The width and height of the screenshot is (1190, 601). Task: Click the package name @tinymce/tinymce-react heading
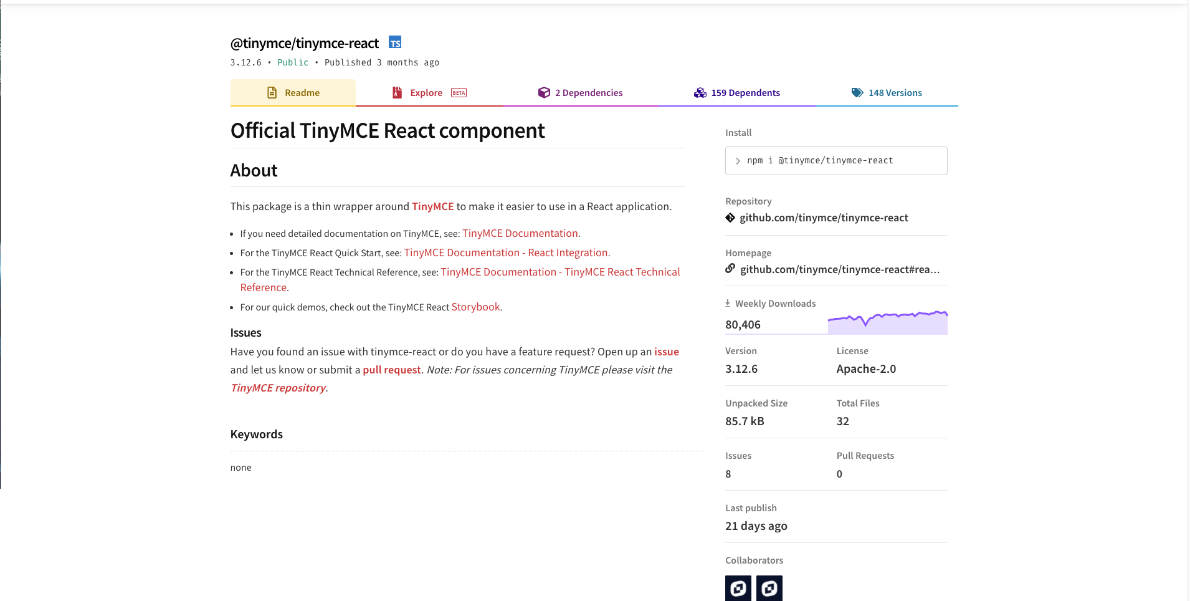point(305,43)
